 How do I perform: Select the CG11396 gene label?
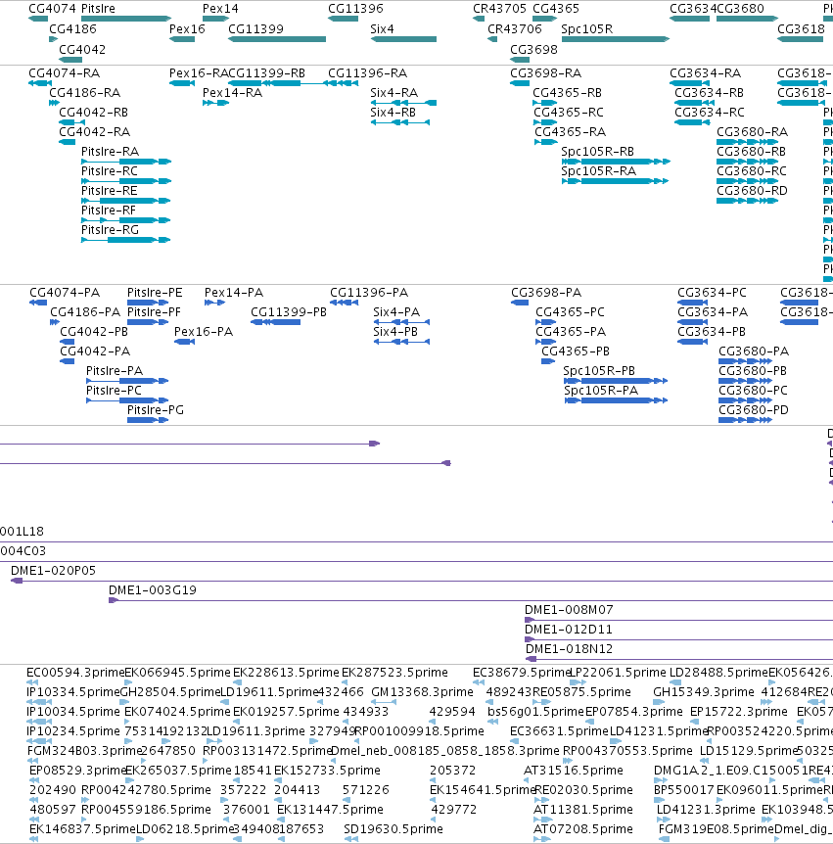[355, 9]
